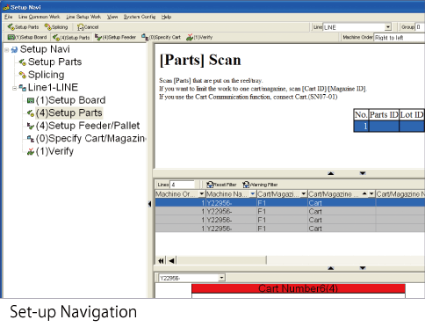The image size is (425, 327).
Task: Select the highlighted first Y22956 table row
Action: coord(290,203)
